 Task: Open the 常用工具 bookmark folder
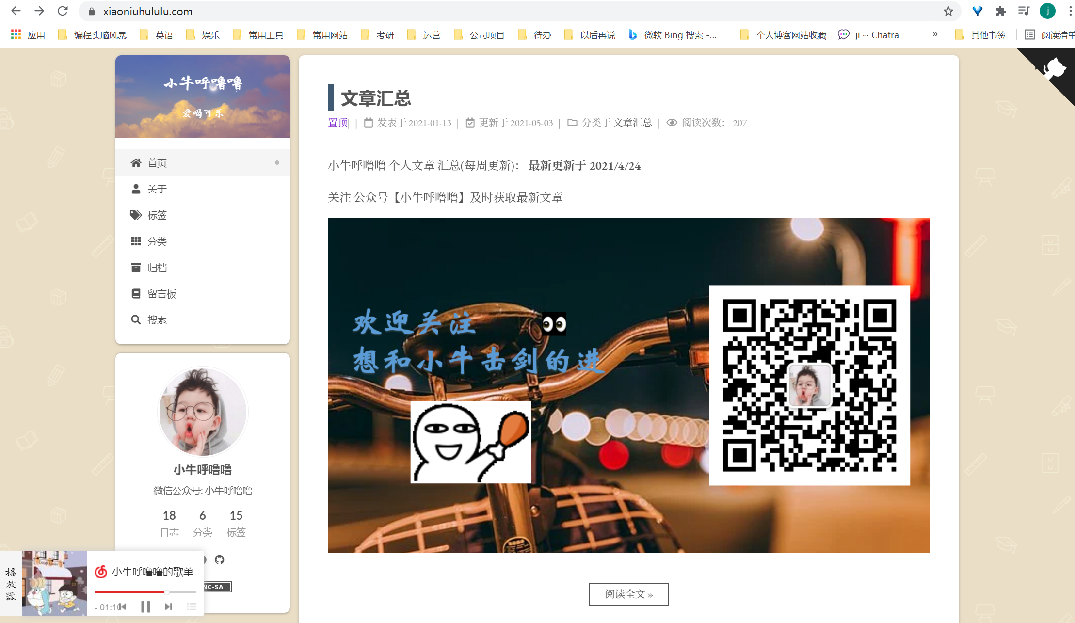coord(258,35)
